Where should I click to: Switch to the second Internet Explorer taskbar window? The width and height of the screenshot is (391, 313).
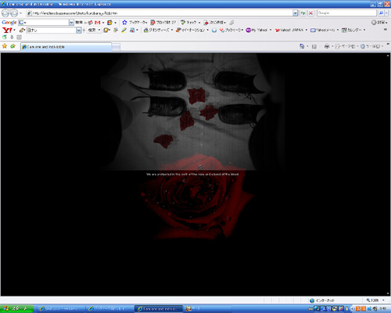coord(109,309)
